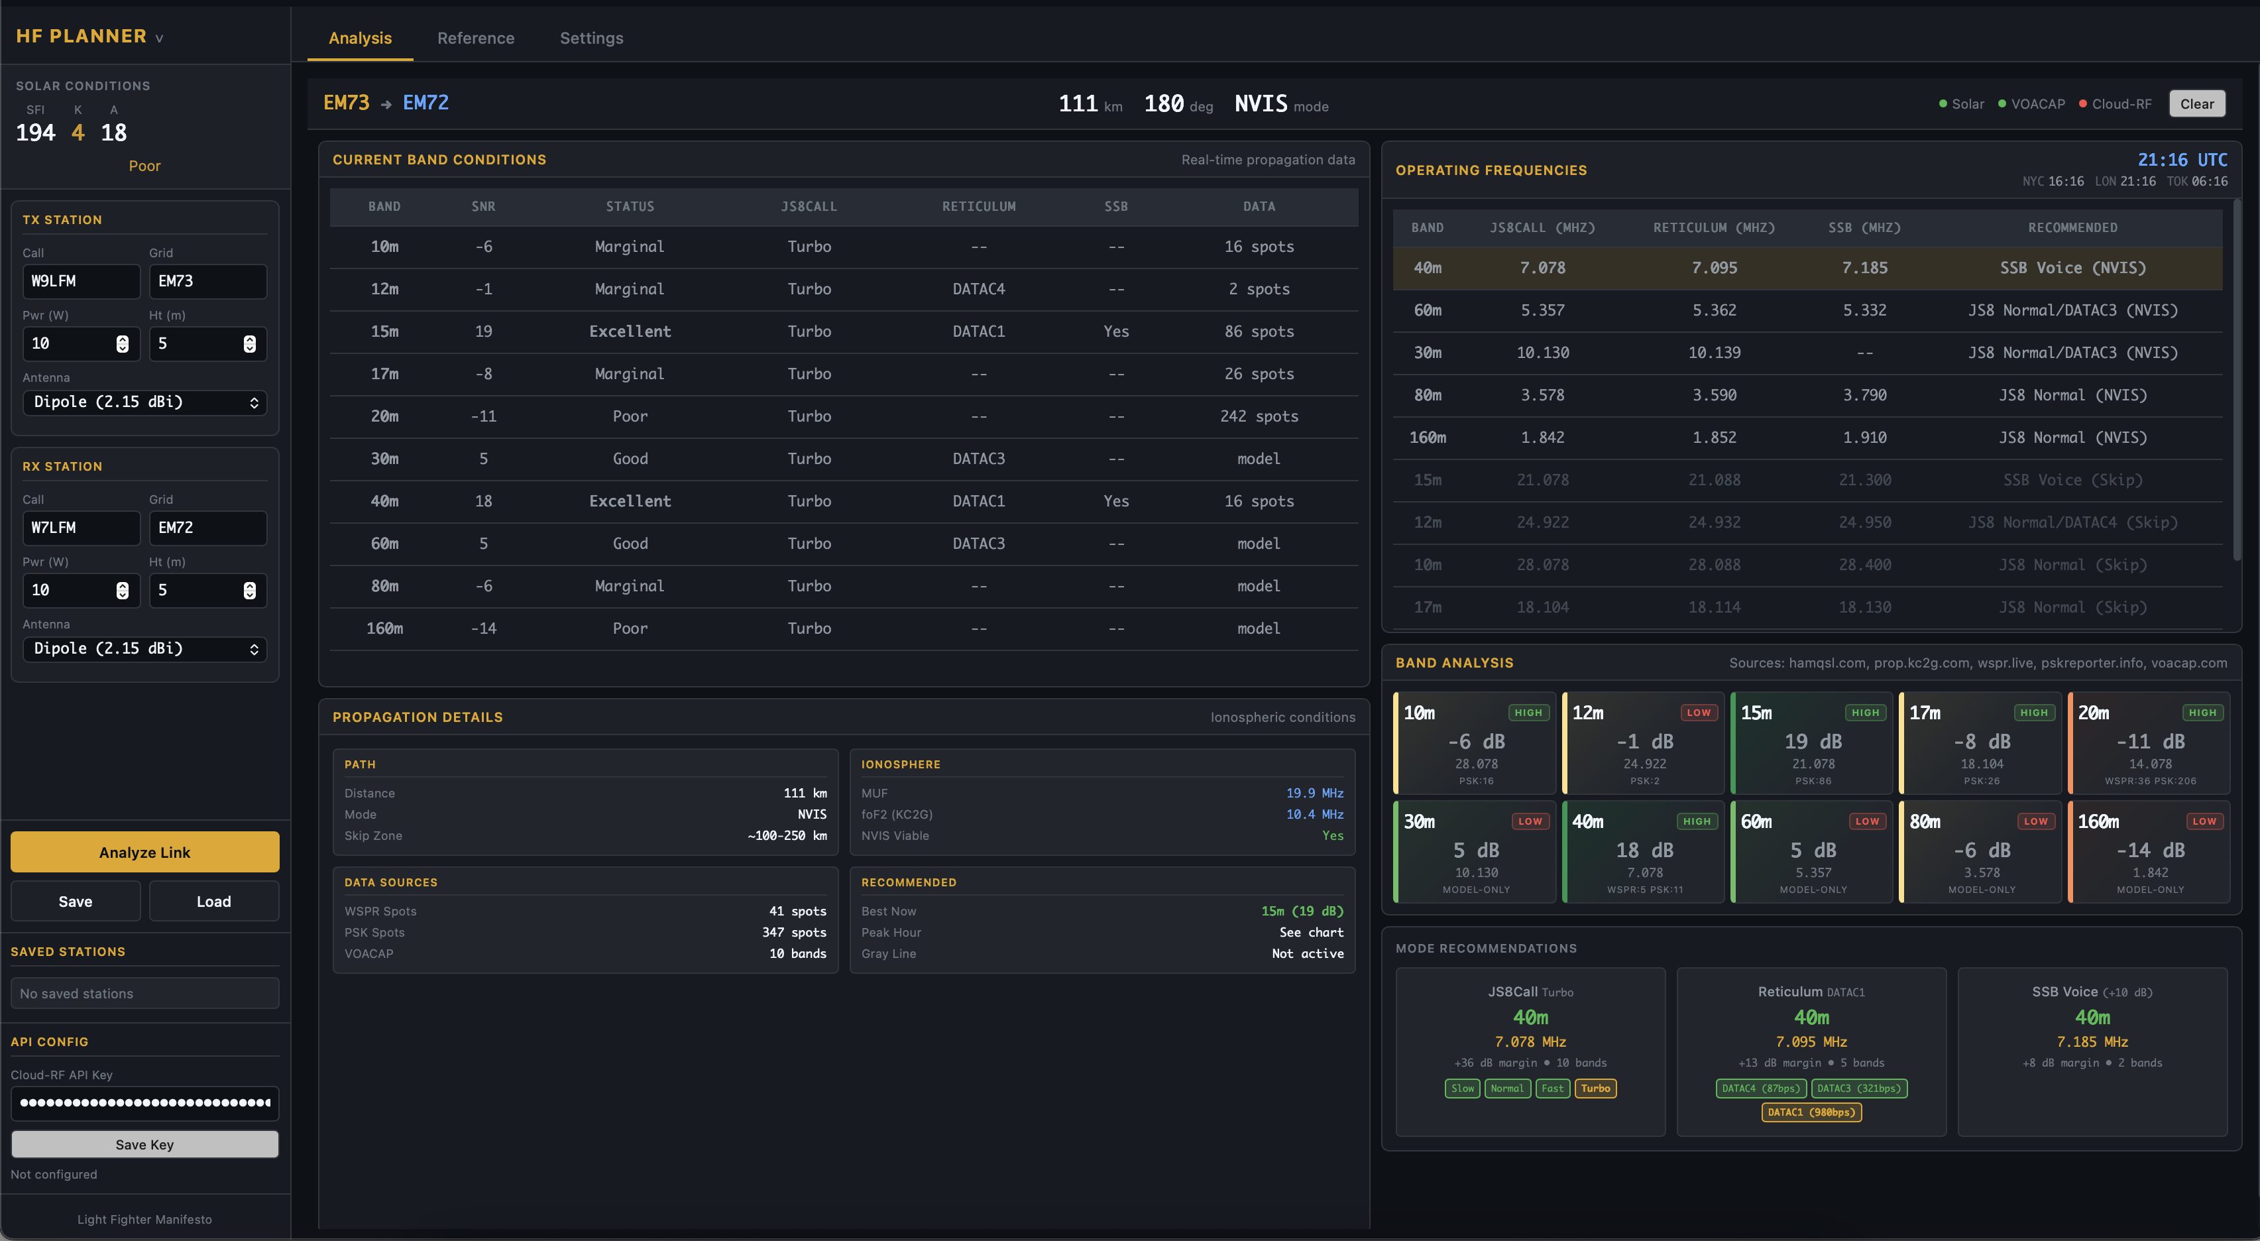Select the DATAC1 (980bps) mode tag
The image size is (2260, 1241).
click(1811, 1112)
